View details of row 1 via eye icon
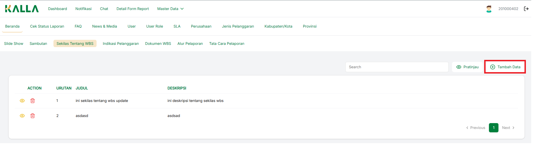Screen dimensions: 534x144 pos(22,101)
